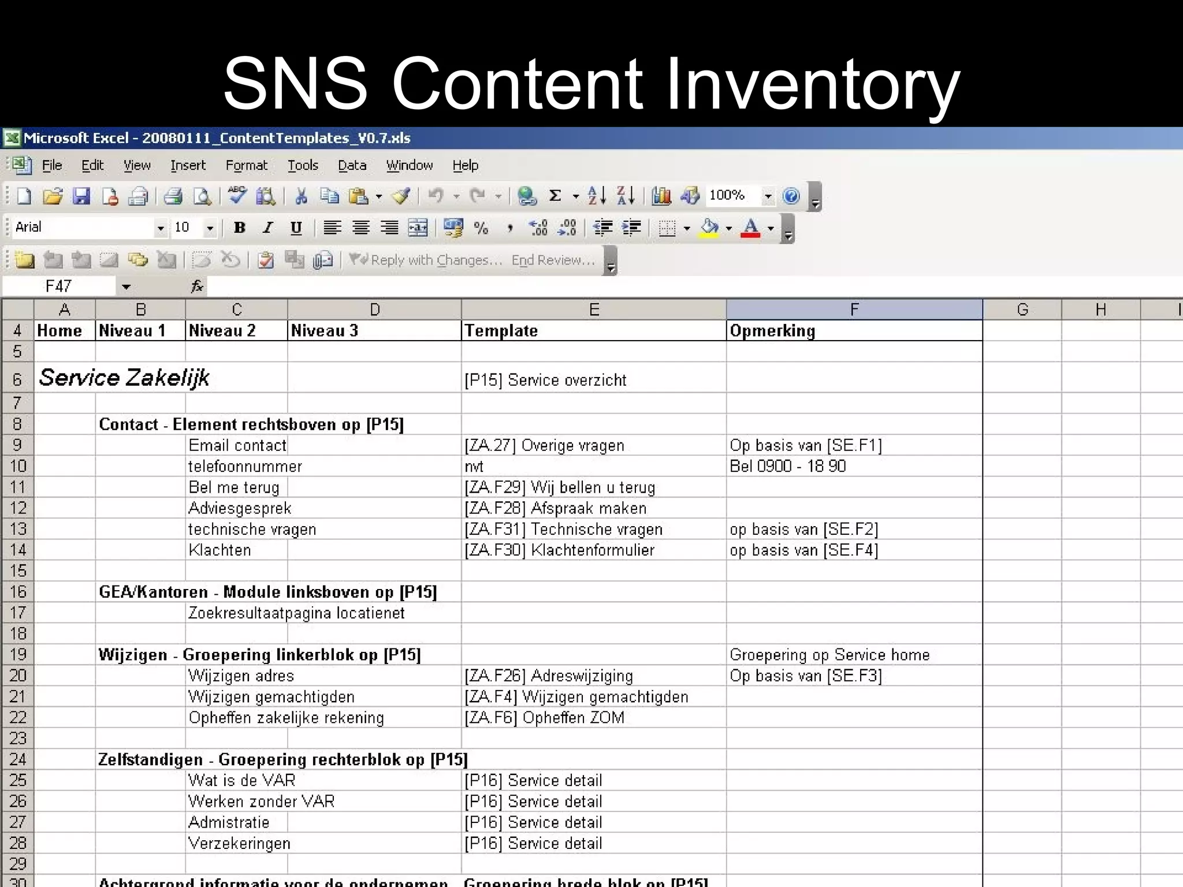Select the Format Painter brush
The height and width of the screenshot is (887, 1183).
coord(401,196)
